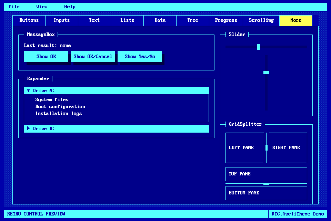Open the Data tab

(x=160, y=20)
